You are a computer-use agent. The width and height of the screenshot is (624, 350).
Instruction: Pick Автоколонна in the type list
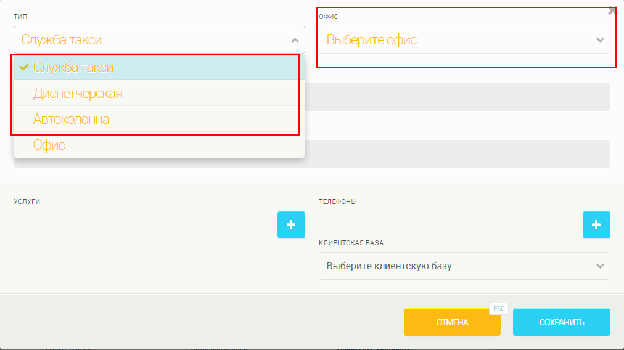pyautogui.click(x=72, y=120)
